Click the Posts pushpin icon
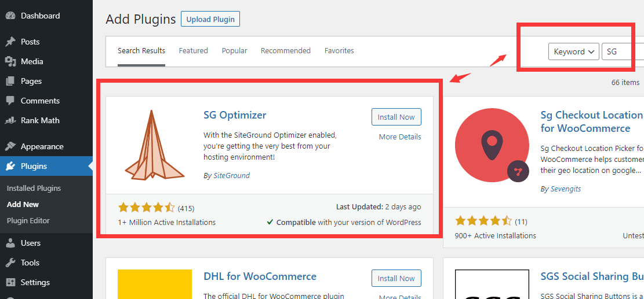 (x=10, y=42)
